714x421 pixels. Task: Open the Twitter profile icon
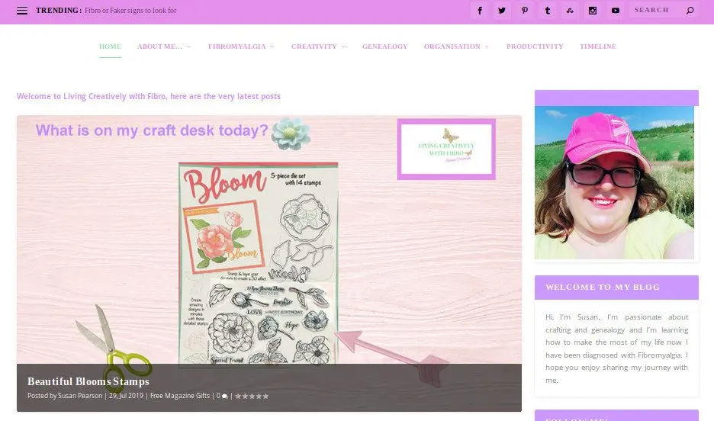[502, 11]
